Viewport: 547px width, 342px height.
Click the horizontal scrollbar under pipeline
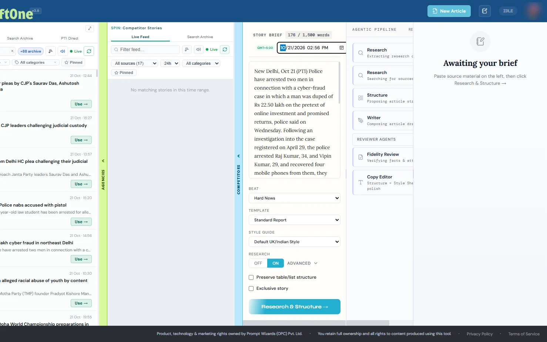(368, 323)
